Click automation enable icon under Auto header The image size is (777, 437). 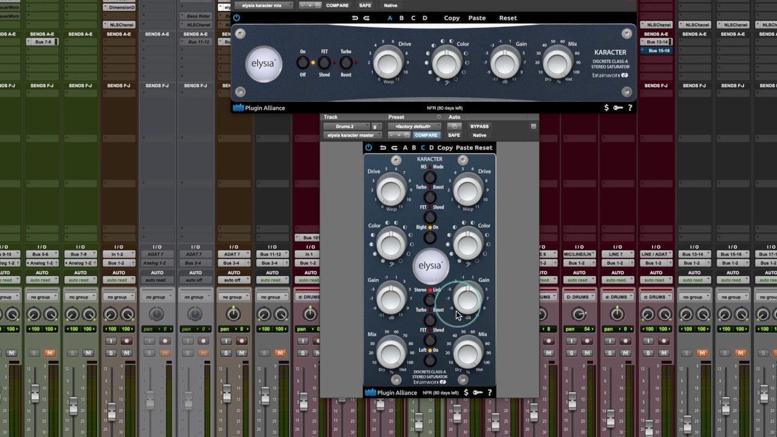[454, 126]
